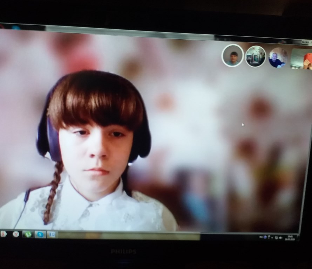The height and width of the screenshot is (269, 312).
Task: Open the blue document app taskbar icon
Action: point(52,235)
